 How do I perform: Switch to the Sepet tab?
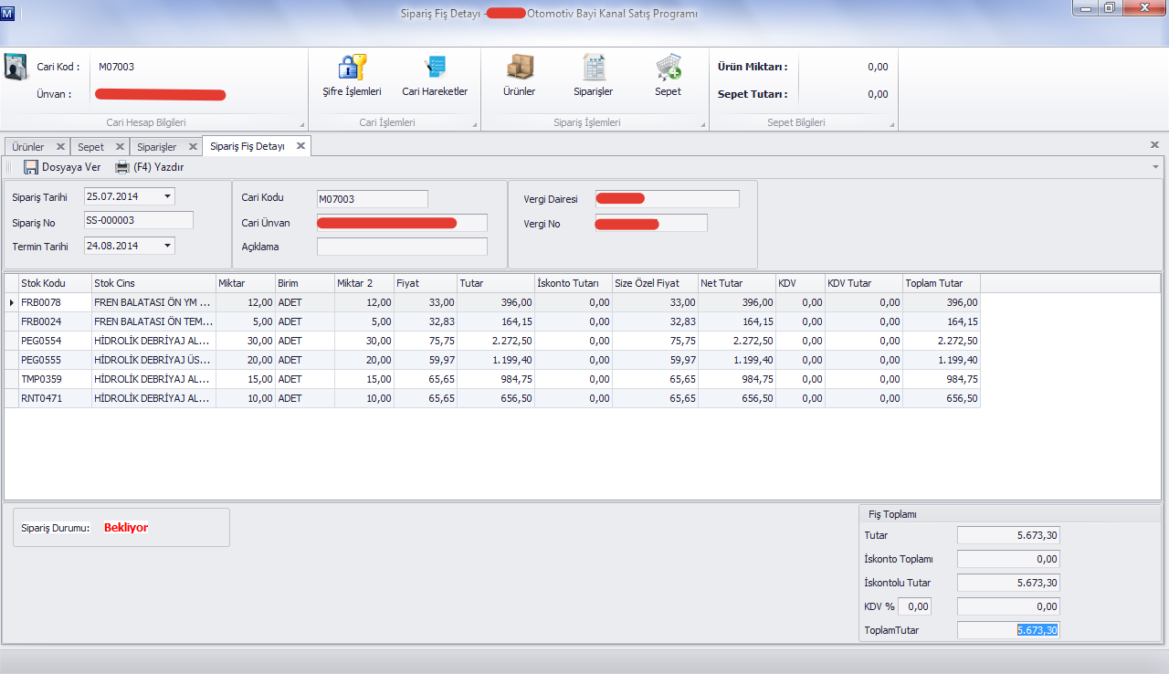click(90, 147)
